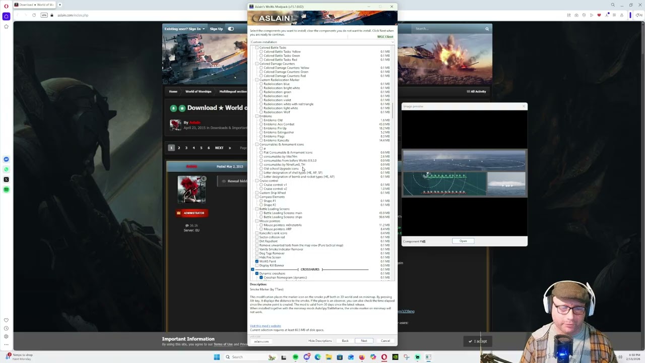Open the World of Warships forum menu

pyautogui.click(x=198, y=91)
